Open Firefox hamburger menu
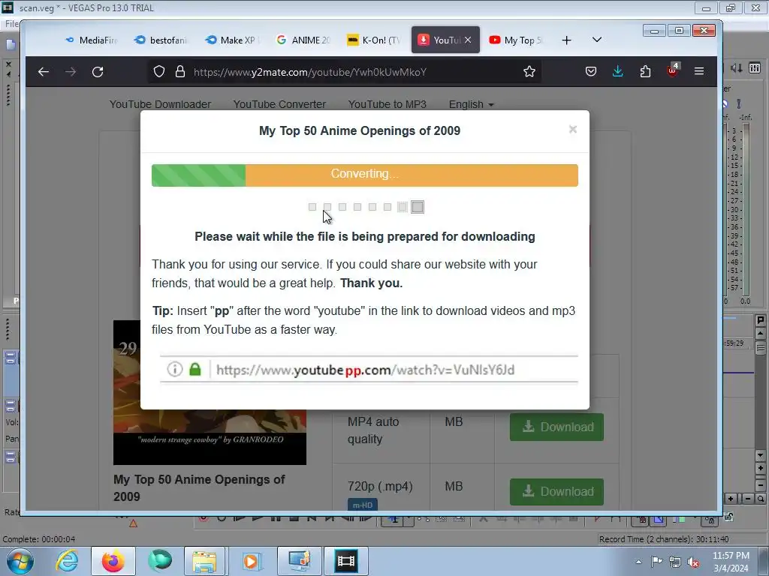Viewport: 769px width, 576px height. (699, 71)
